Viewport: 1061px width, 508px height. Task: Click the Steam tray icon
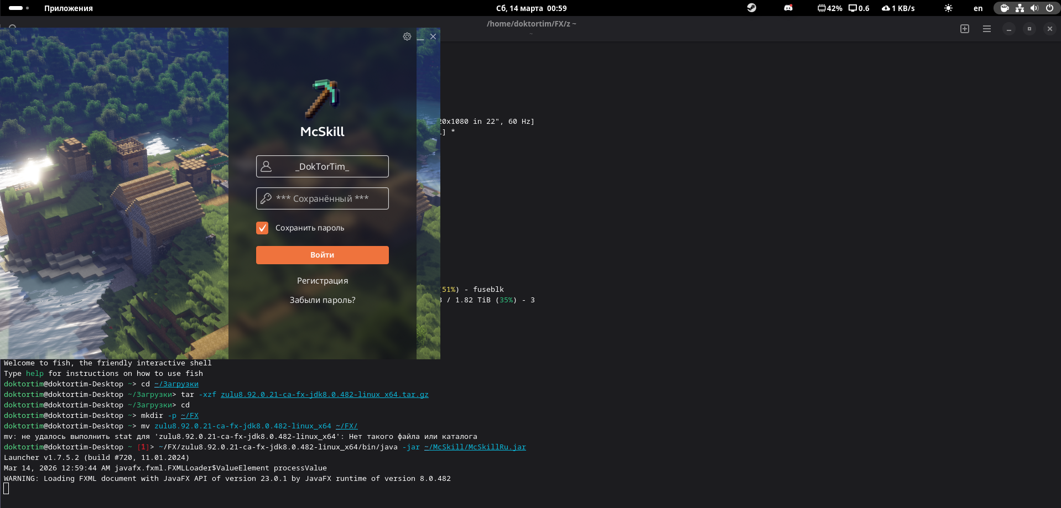coord(751,8)
